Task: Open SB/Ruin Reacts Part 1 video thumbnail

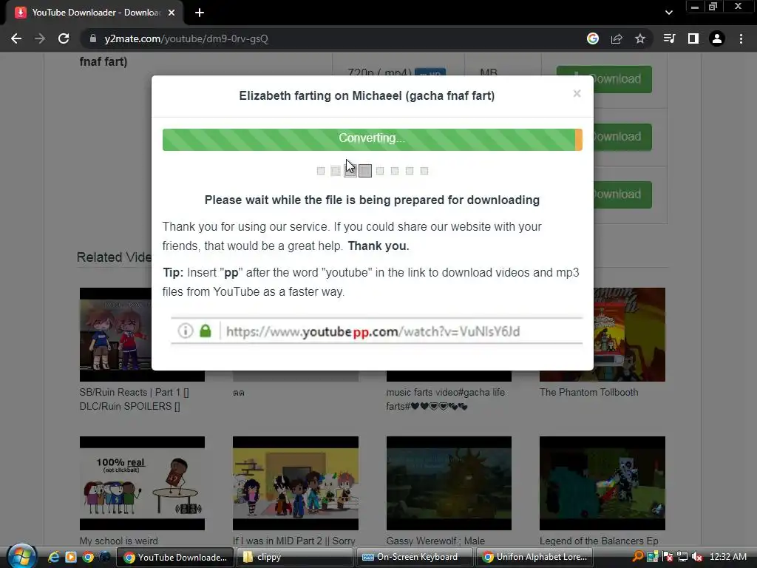Action: pyautogui.click(x=116, y=334)
